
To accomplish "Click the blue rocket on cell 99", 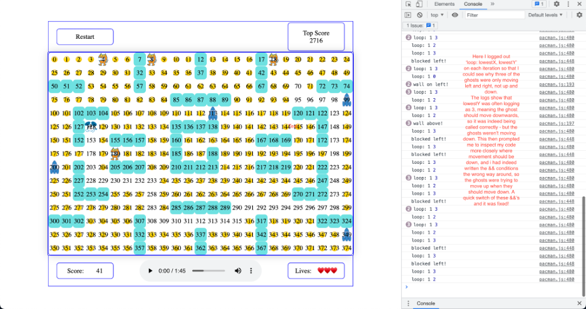I will [347, 99].
